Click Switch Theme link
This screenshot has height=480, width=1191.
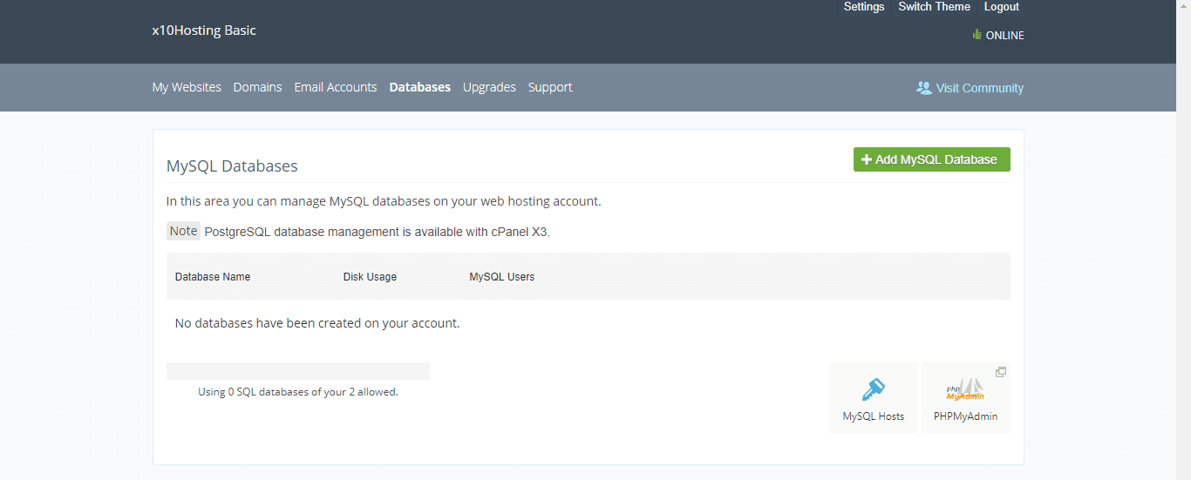tap(934, 7)
